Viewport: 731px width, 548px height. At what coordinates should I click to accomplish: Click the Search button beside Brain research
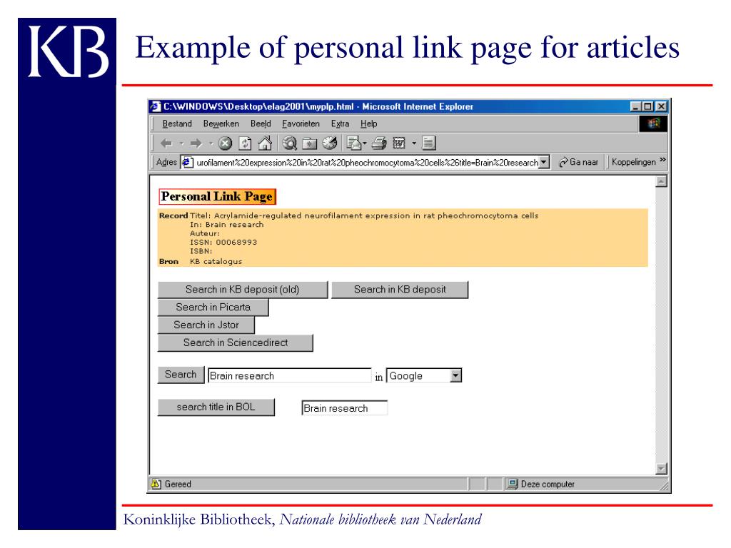[181, 375]
